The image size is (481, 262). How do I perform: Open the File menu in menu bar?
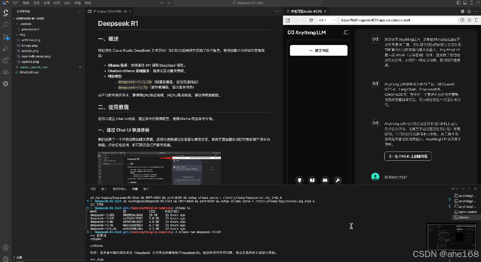16,3
